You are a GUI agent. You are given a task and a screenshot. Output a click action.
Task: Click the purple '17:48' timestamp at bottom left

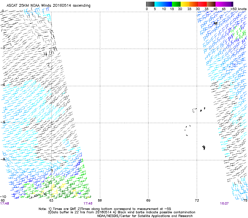tap(5, 204)
